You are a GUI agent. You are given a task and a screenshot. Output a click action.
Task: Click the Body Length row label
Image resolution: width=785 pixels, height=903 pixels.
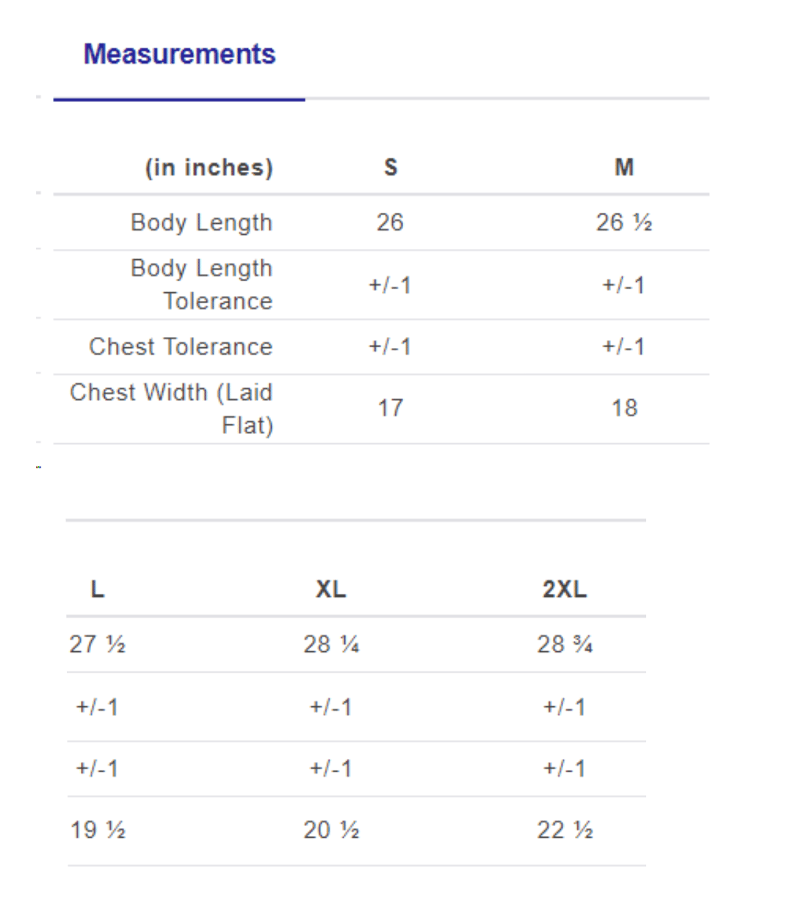tap(201, 222)
